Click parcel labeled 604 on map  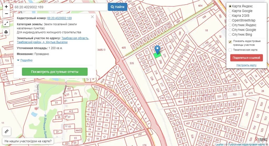coord(200,6)
